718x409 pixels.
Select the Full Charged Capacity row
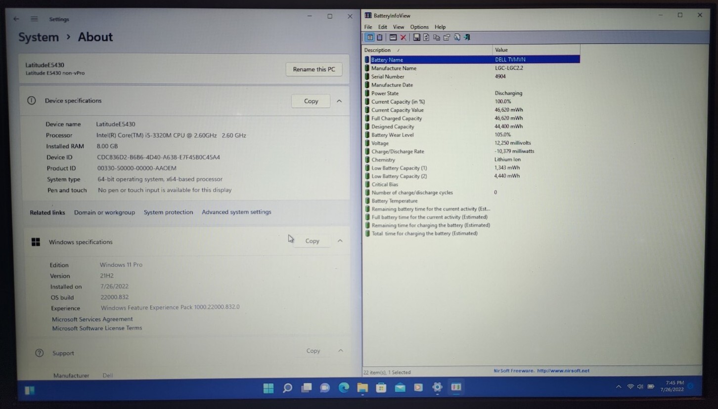[472, 118]
